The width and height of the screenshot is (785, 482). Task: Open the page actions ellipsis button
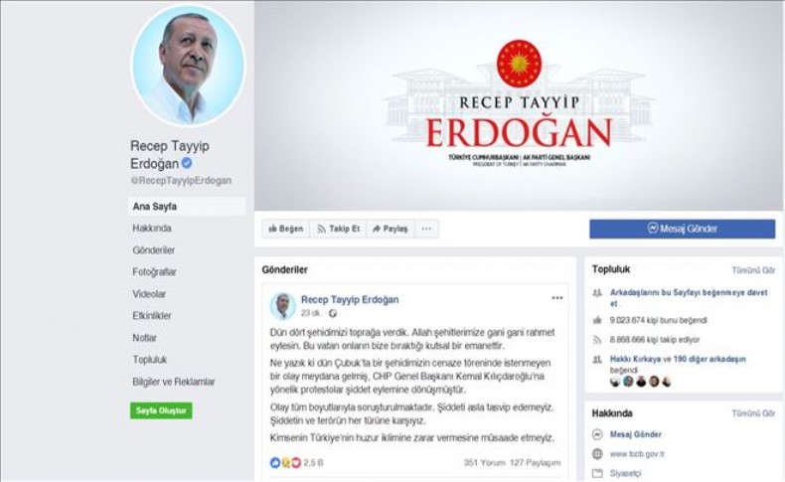[x=426, y=229]
